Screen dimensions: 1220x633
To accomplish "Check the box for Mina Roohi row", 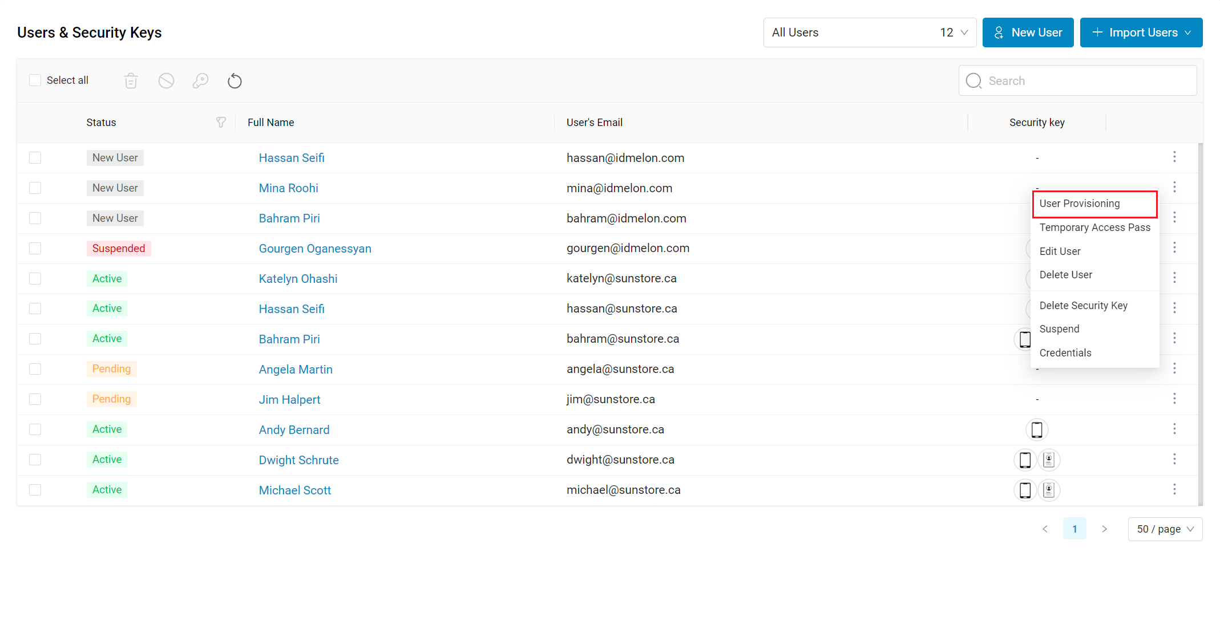I will click(x=35, y=188).
